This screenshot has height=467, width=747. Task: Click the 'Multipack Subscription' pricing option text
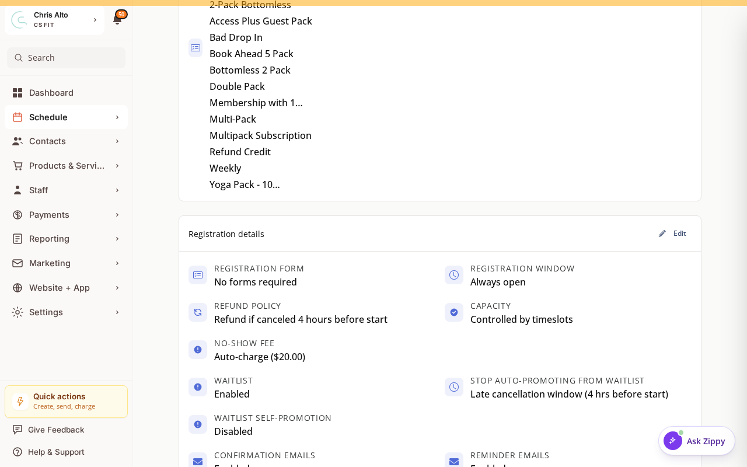[260, 135]
